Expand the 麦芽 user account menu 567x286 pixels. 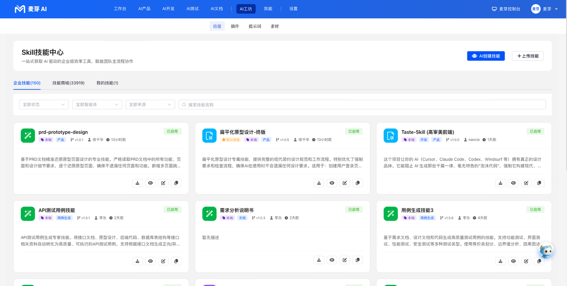(x=545, y=9)
